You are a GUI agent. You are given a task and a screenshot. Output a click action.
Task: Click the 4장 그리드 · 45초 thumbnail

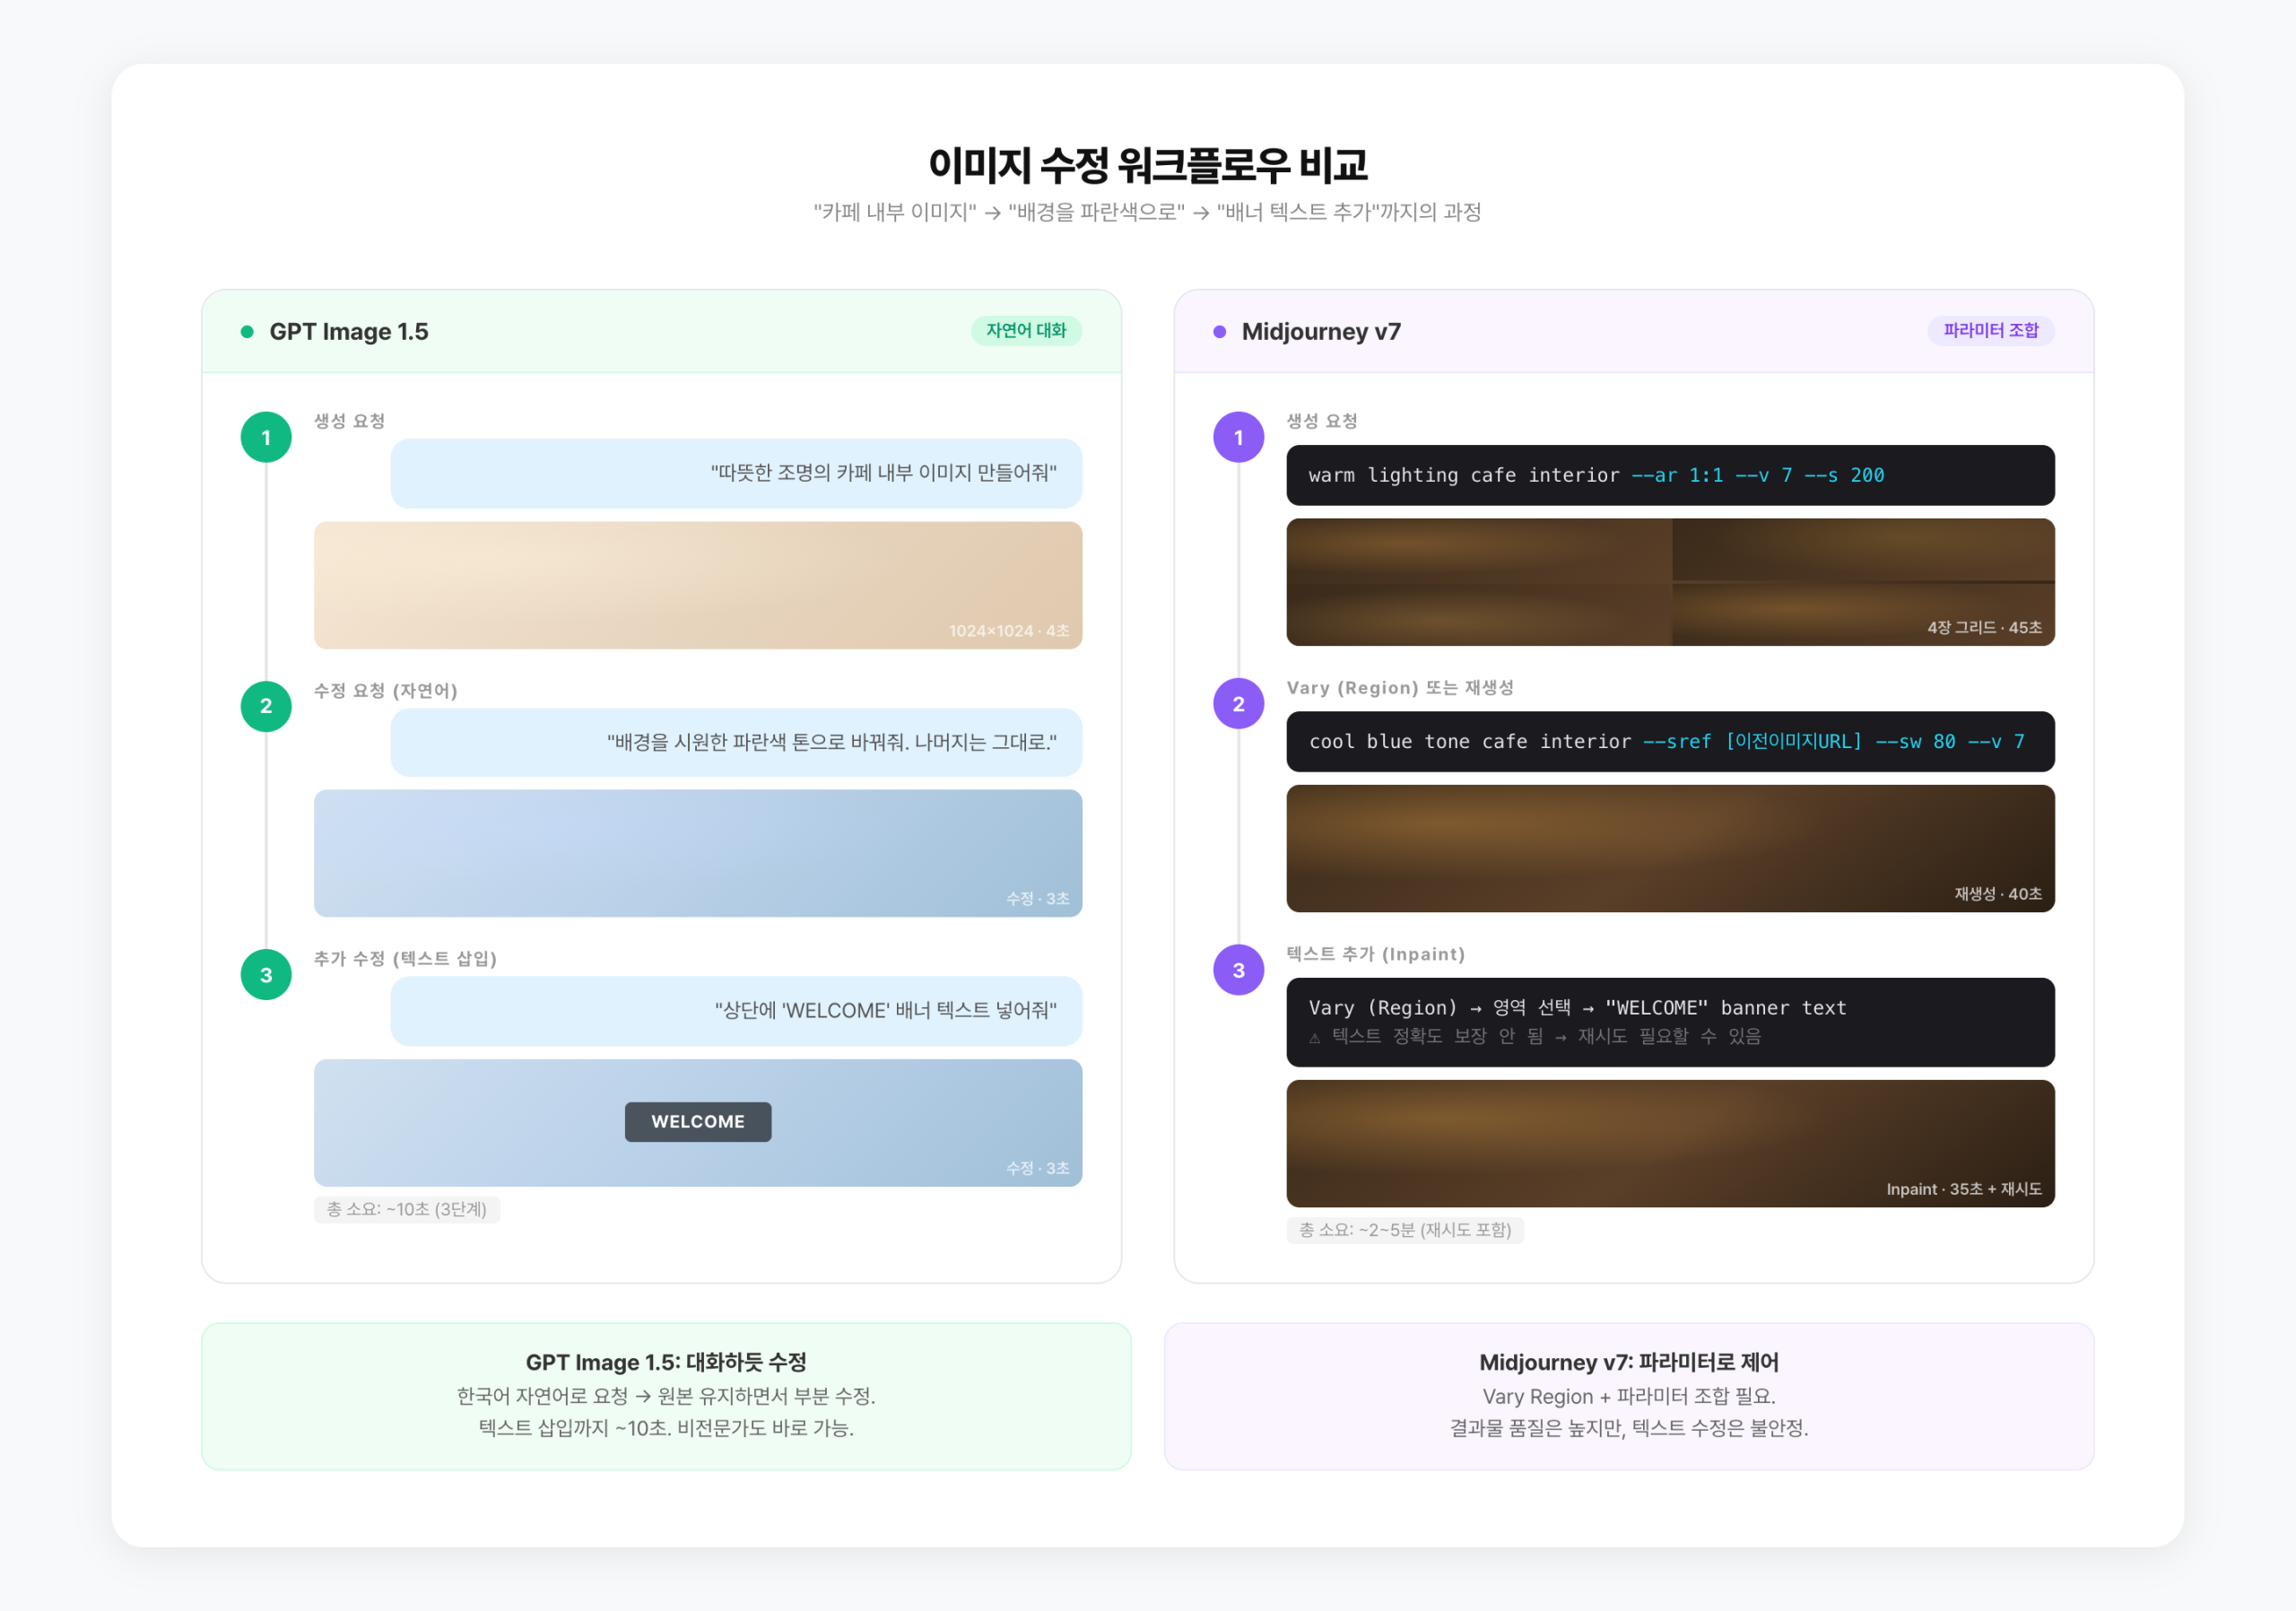pyautogui.click(x=1669, y=583)
